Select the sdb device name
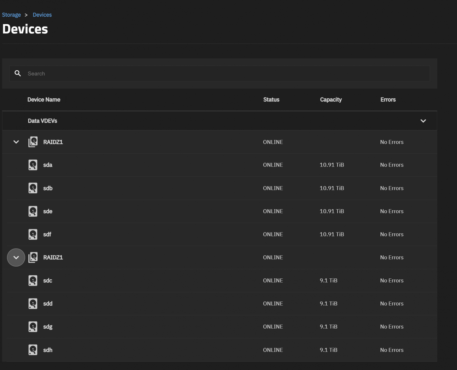 point(48,188)
